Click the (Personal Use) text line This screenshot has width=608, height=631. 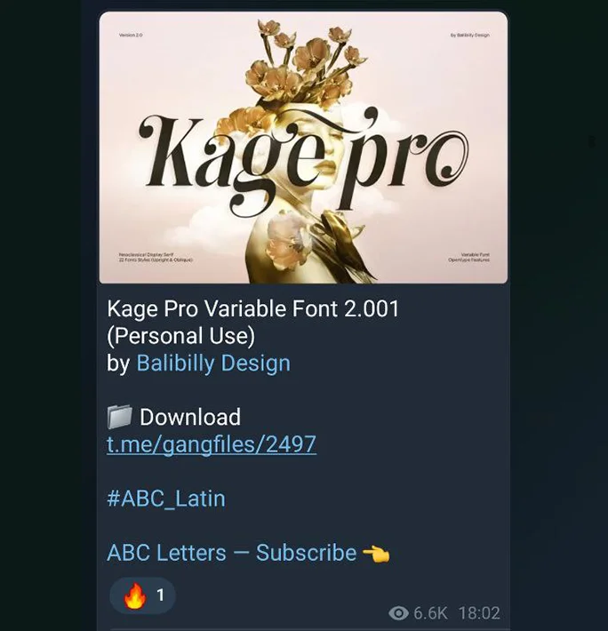coord(181,336)
